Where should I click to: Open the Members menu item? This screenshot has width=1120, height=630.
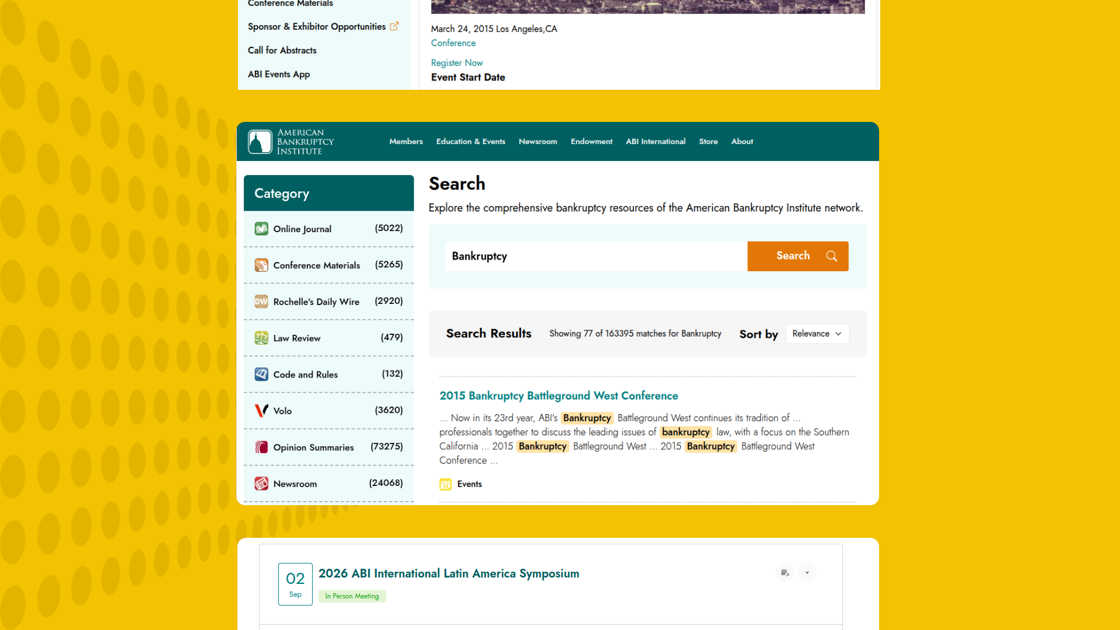click(x=406, y=142)
